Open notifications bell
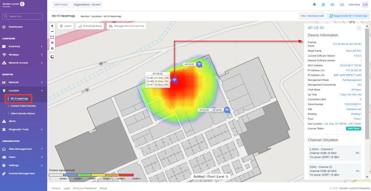371x191 pixels. click(315, 4)
